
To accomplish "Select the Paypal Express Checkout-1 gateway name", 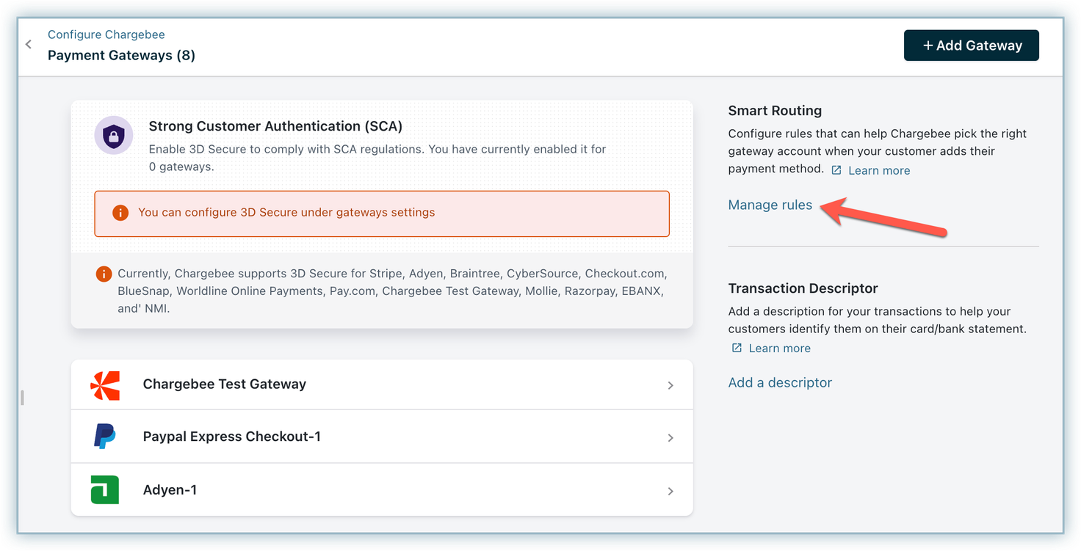I will click(231, 437).
